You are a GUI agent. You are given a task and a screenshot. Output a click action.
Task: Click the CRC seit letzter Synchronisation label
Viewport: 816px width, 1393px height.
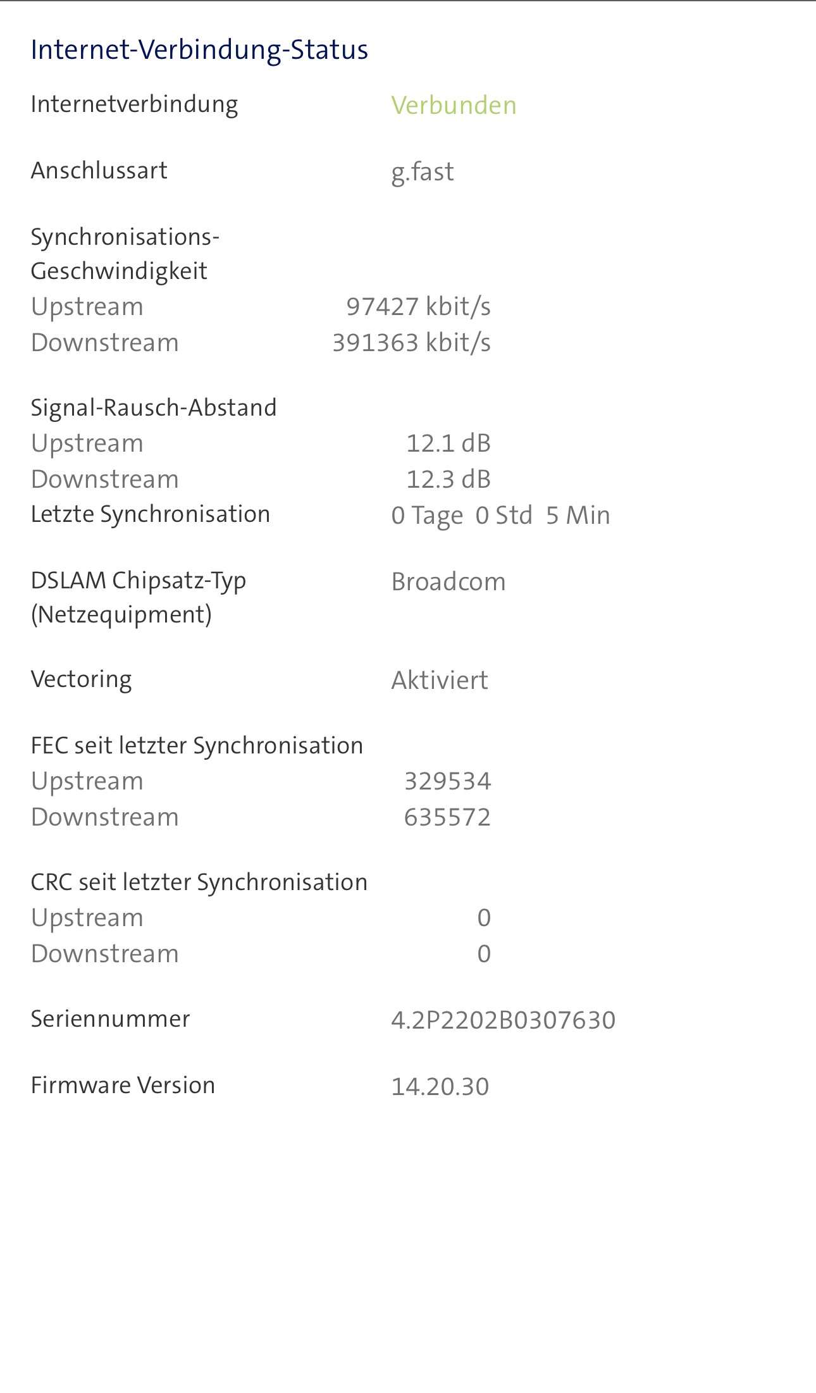click(x=199, y=882)
